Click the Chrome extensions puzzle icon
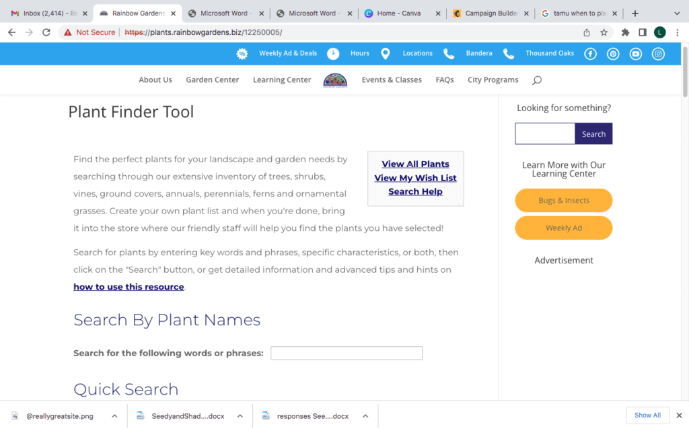 tap(624, 32)
